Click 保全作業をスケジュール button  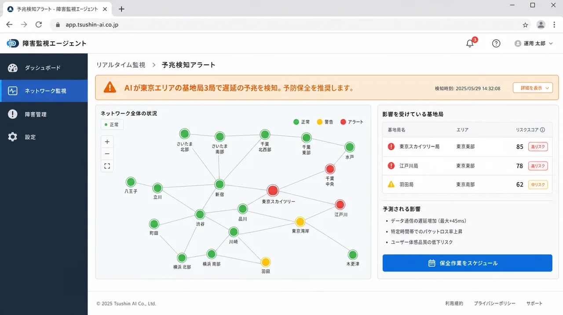467,263
